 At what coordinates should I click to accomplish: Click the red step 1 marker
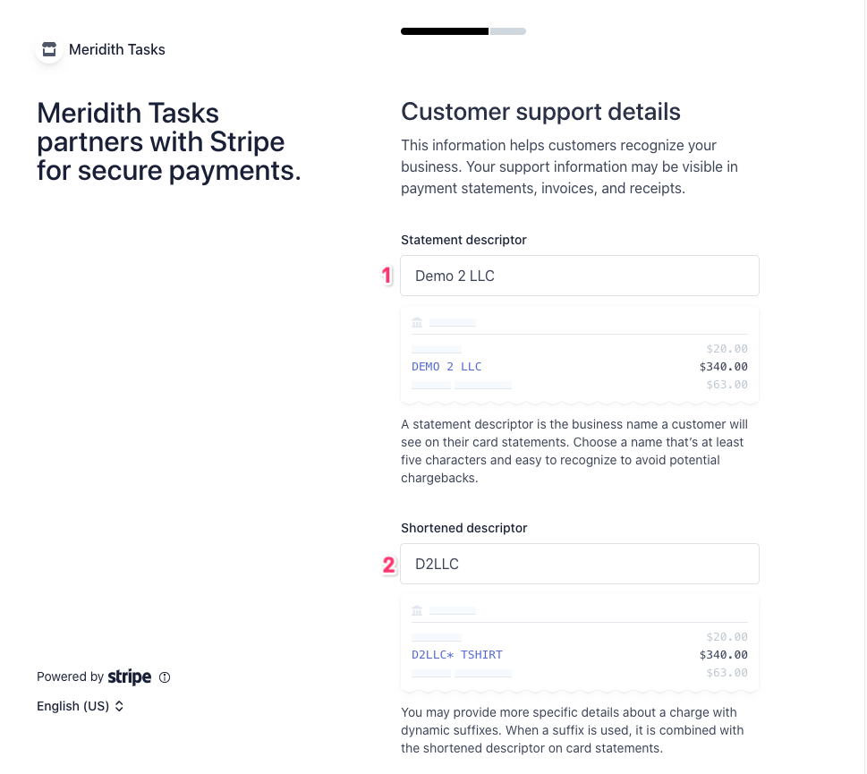click(x=387, y=276)
